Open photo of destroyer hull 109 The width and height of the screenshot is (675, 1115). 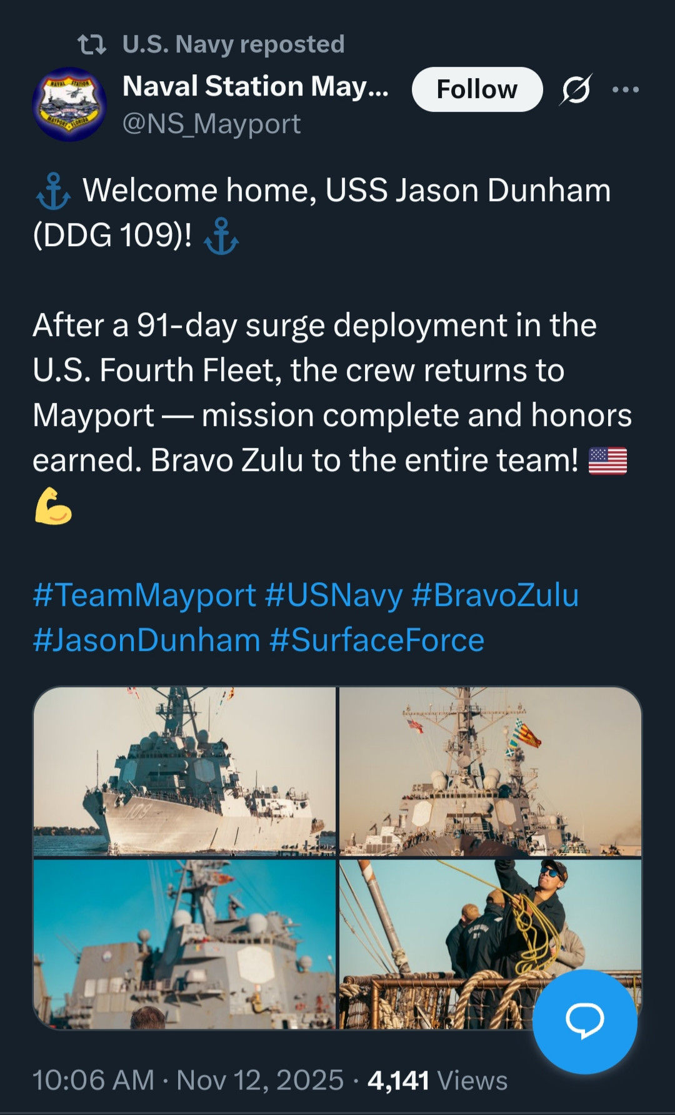click(185, 771)
